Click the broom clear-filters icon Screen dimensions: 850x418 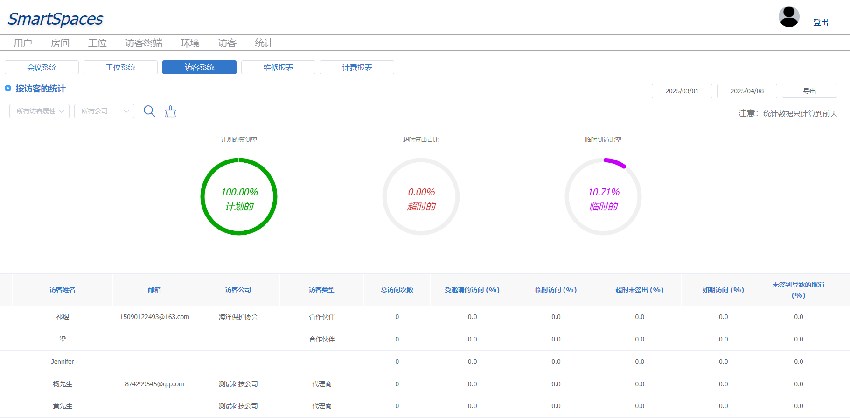170,111
